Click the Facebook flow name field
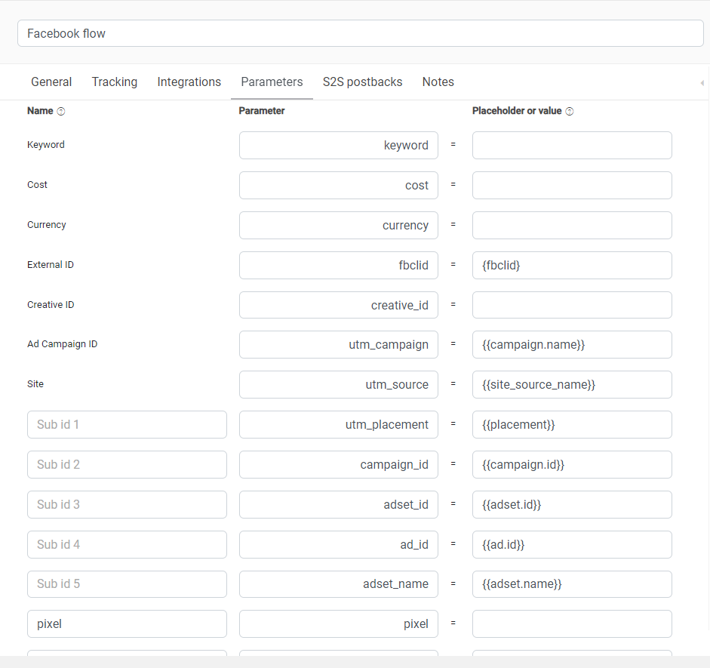The height and width of the screenshot is (668, 710). point(361,33)
